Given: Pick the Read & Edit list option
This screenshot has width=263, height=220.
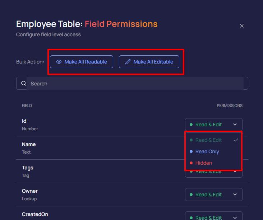Looking at the screenshot, I should pos(208,140).
